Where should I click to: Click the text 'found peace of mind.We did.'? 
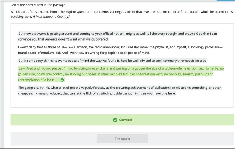click(39, 53)
